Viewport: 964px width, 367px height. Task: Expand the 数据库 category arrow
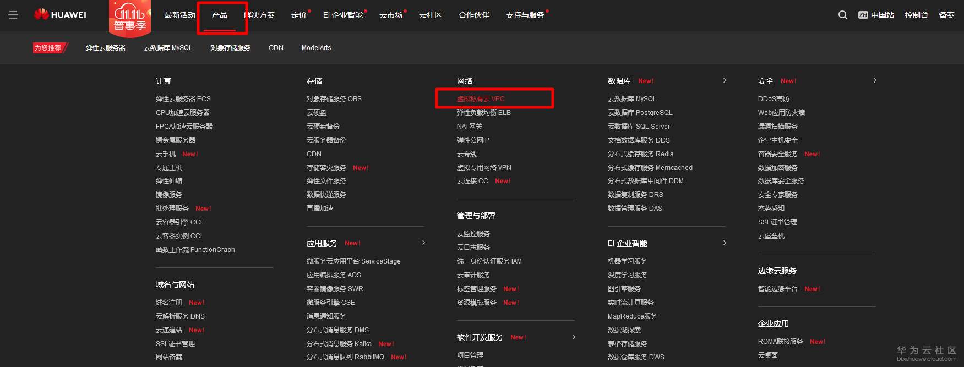(x=725, y=80)
